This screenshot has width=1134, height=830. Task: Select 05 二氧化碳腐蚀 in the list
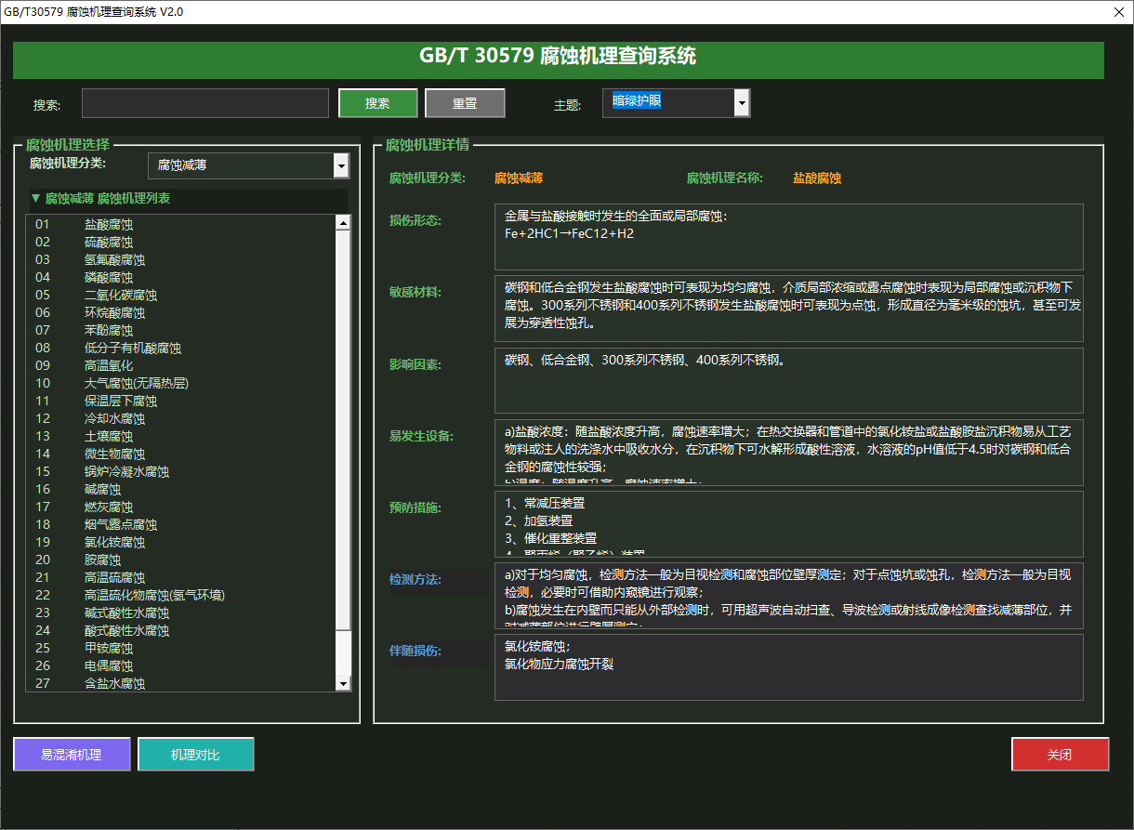pyautogui.click(x=181, y=295)
